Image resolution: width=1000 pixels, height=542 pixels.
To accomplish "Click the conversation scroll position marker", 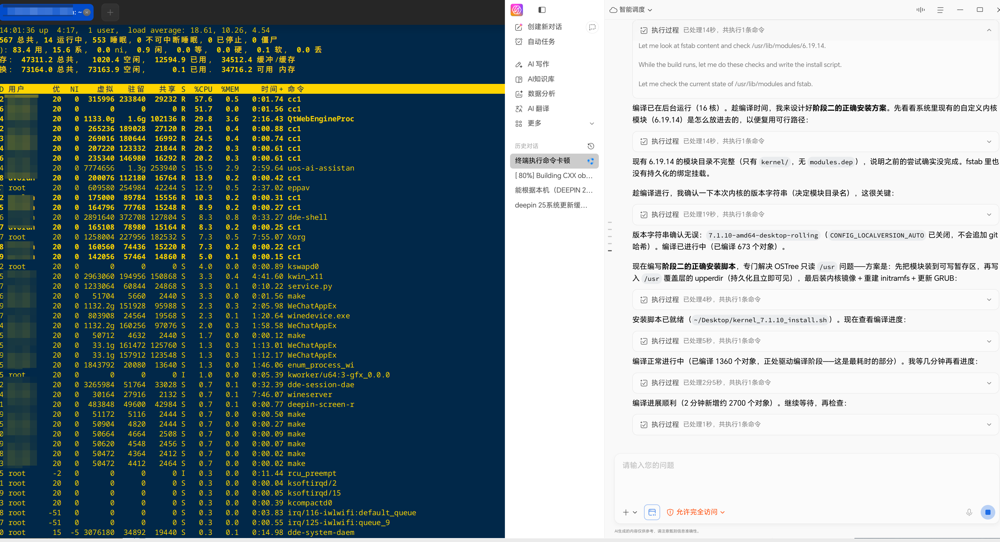I will (x=610, y=251).
